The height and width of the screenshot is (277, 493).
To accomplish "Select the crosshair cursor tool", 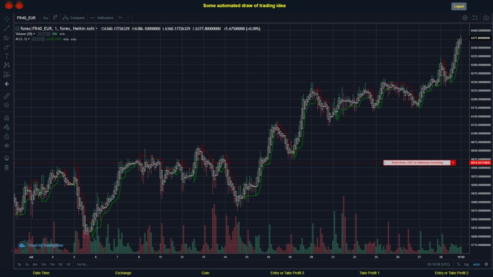I will click(x=7, y=19).
